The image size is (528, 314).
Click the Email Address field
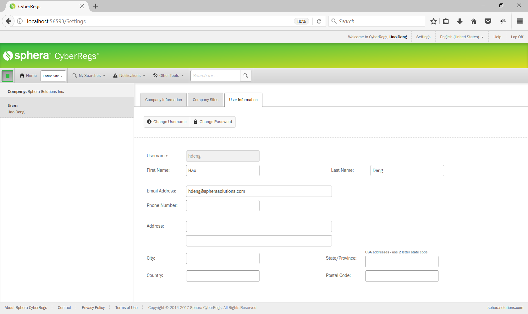click(259, 191)
